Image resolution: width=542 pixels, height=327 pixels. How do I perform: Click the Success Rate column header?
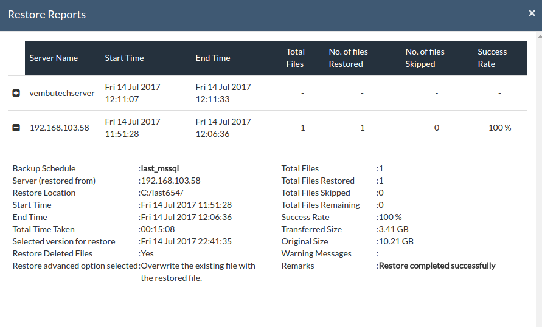(492, 58)
